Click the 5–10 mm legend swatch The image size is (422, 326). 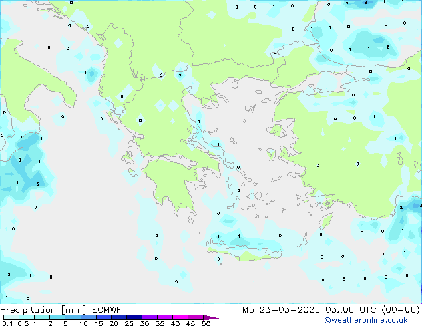(73, 317)
